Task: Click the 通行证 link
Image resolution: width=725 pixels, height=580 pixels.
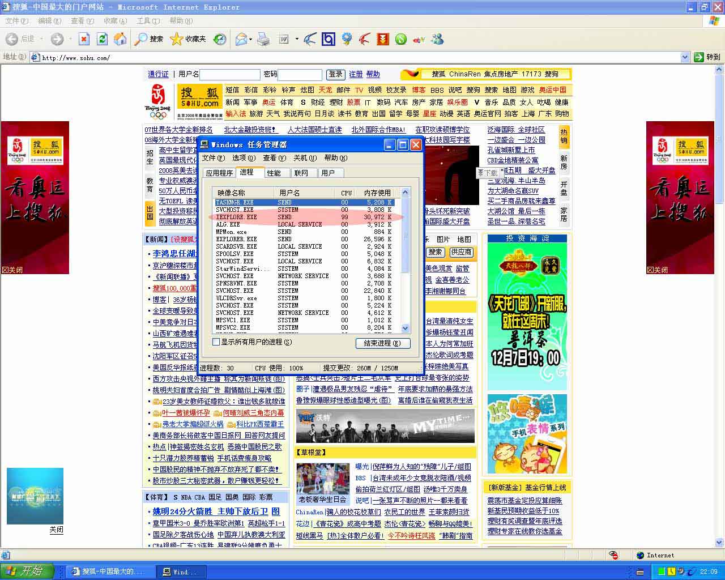Action: point(158,74)
